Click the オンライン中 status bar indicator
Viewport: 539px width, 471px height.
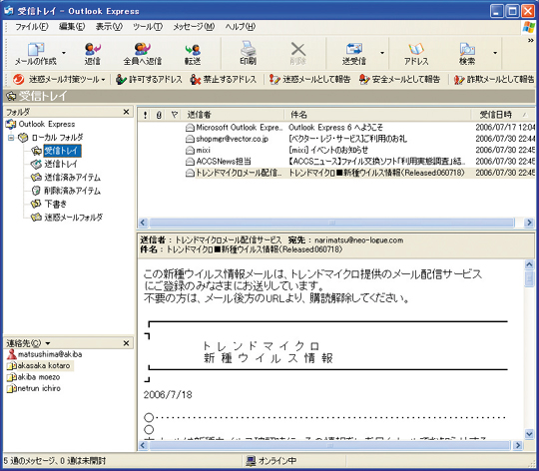pos(271,461)
